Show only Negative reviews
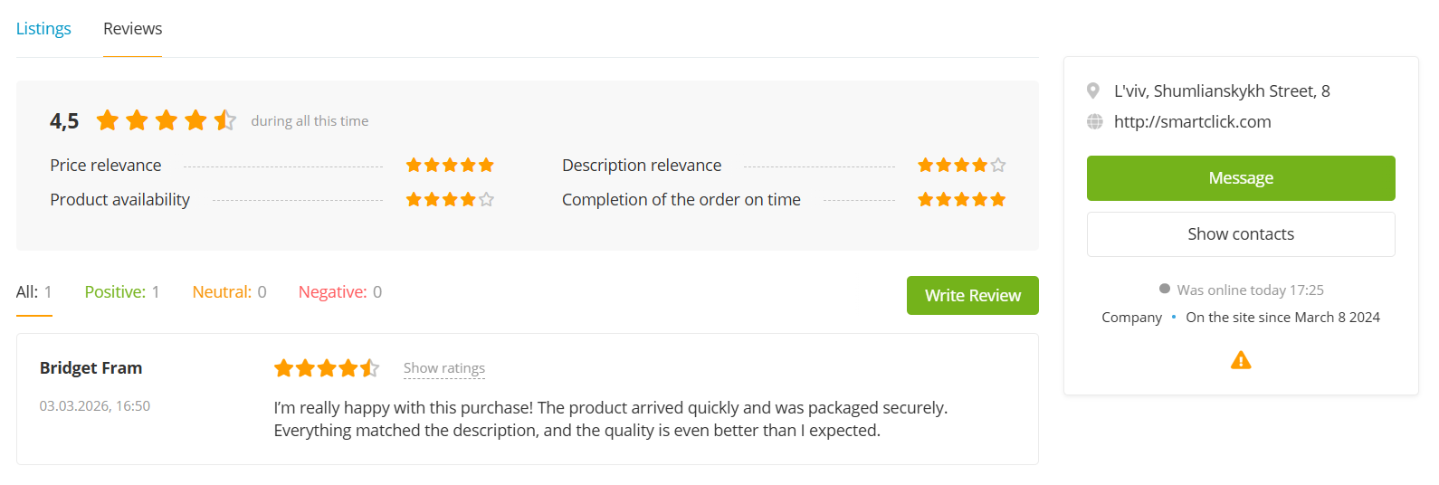Image resolution: width=1439 pixels, height=485 pixels. 340,292
